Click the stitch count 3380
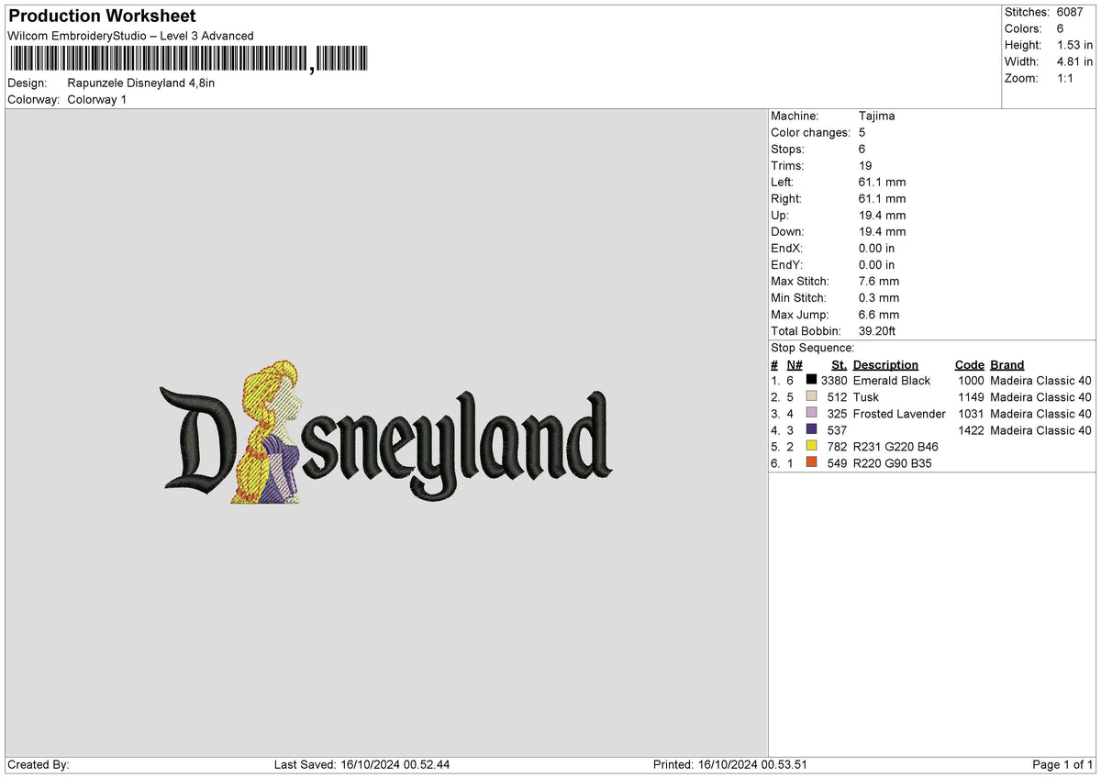The image size is (1101, 778). click(834, 380)
